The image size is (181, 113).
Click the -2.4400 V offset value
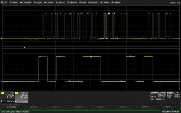[x=10, y=97]
